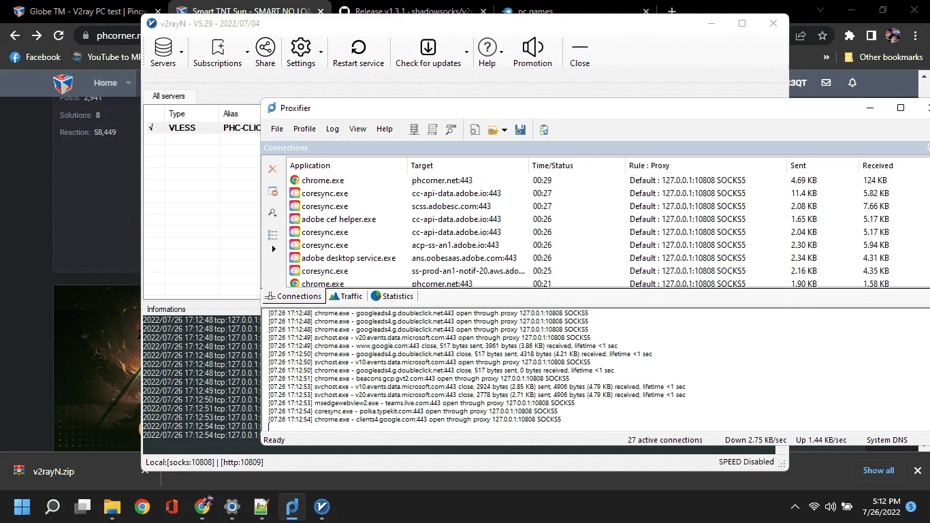Click the v2rayN icon in the taskbar

coord(322,507)
